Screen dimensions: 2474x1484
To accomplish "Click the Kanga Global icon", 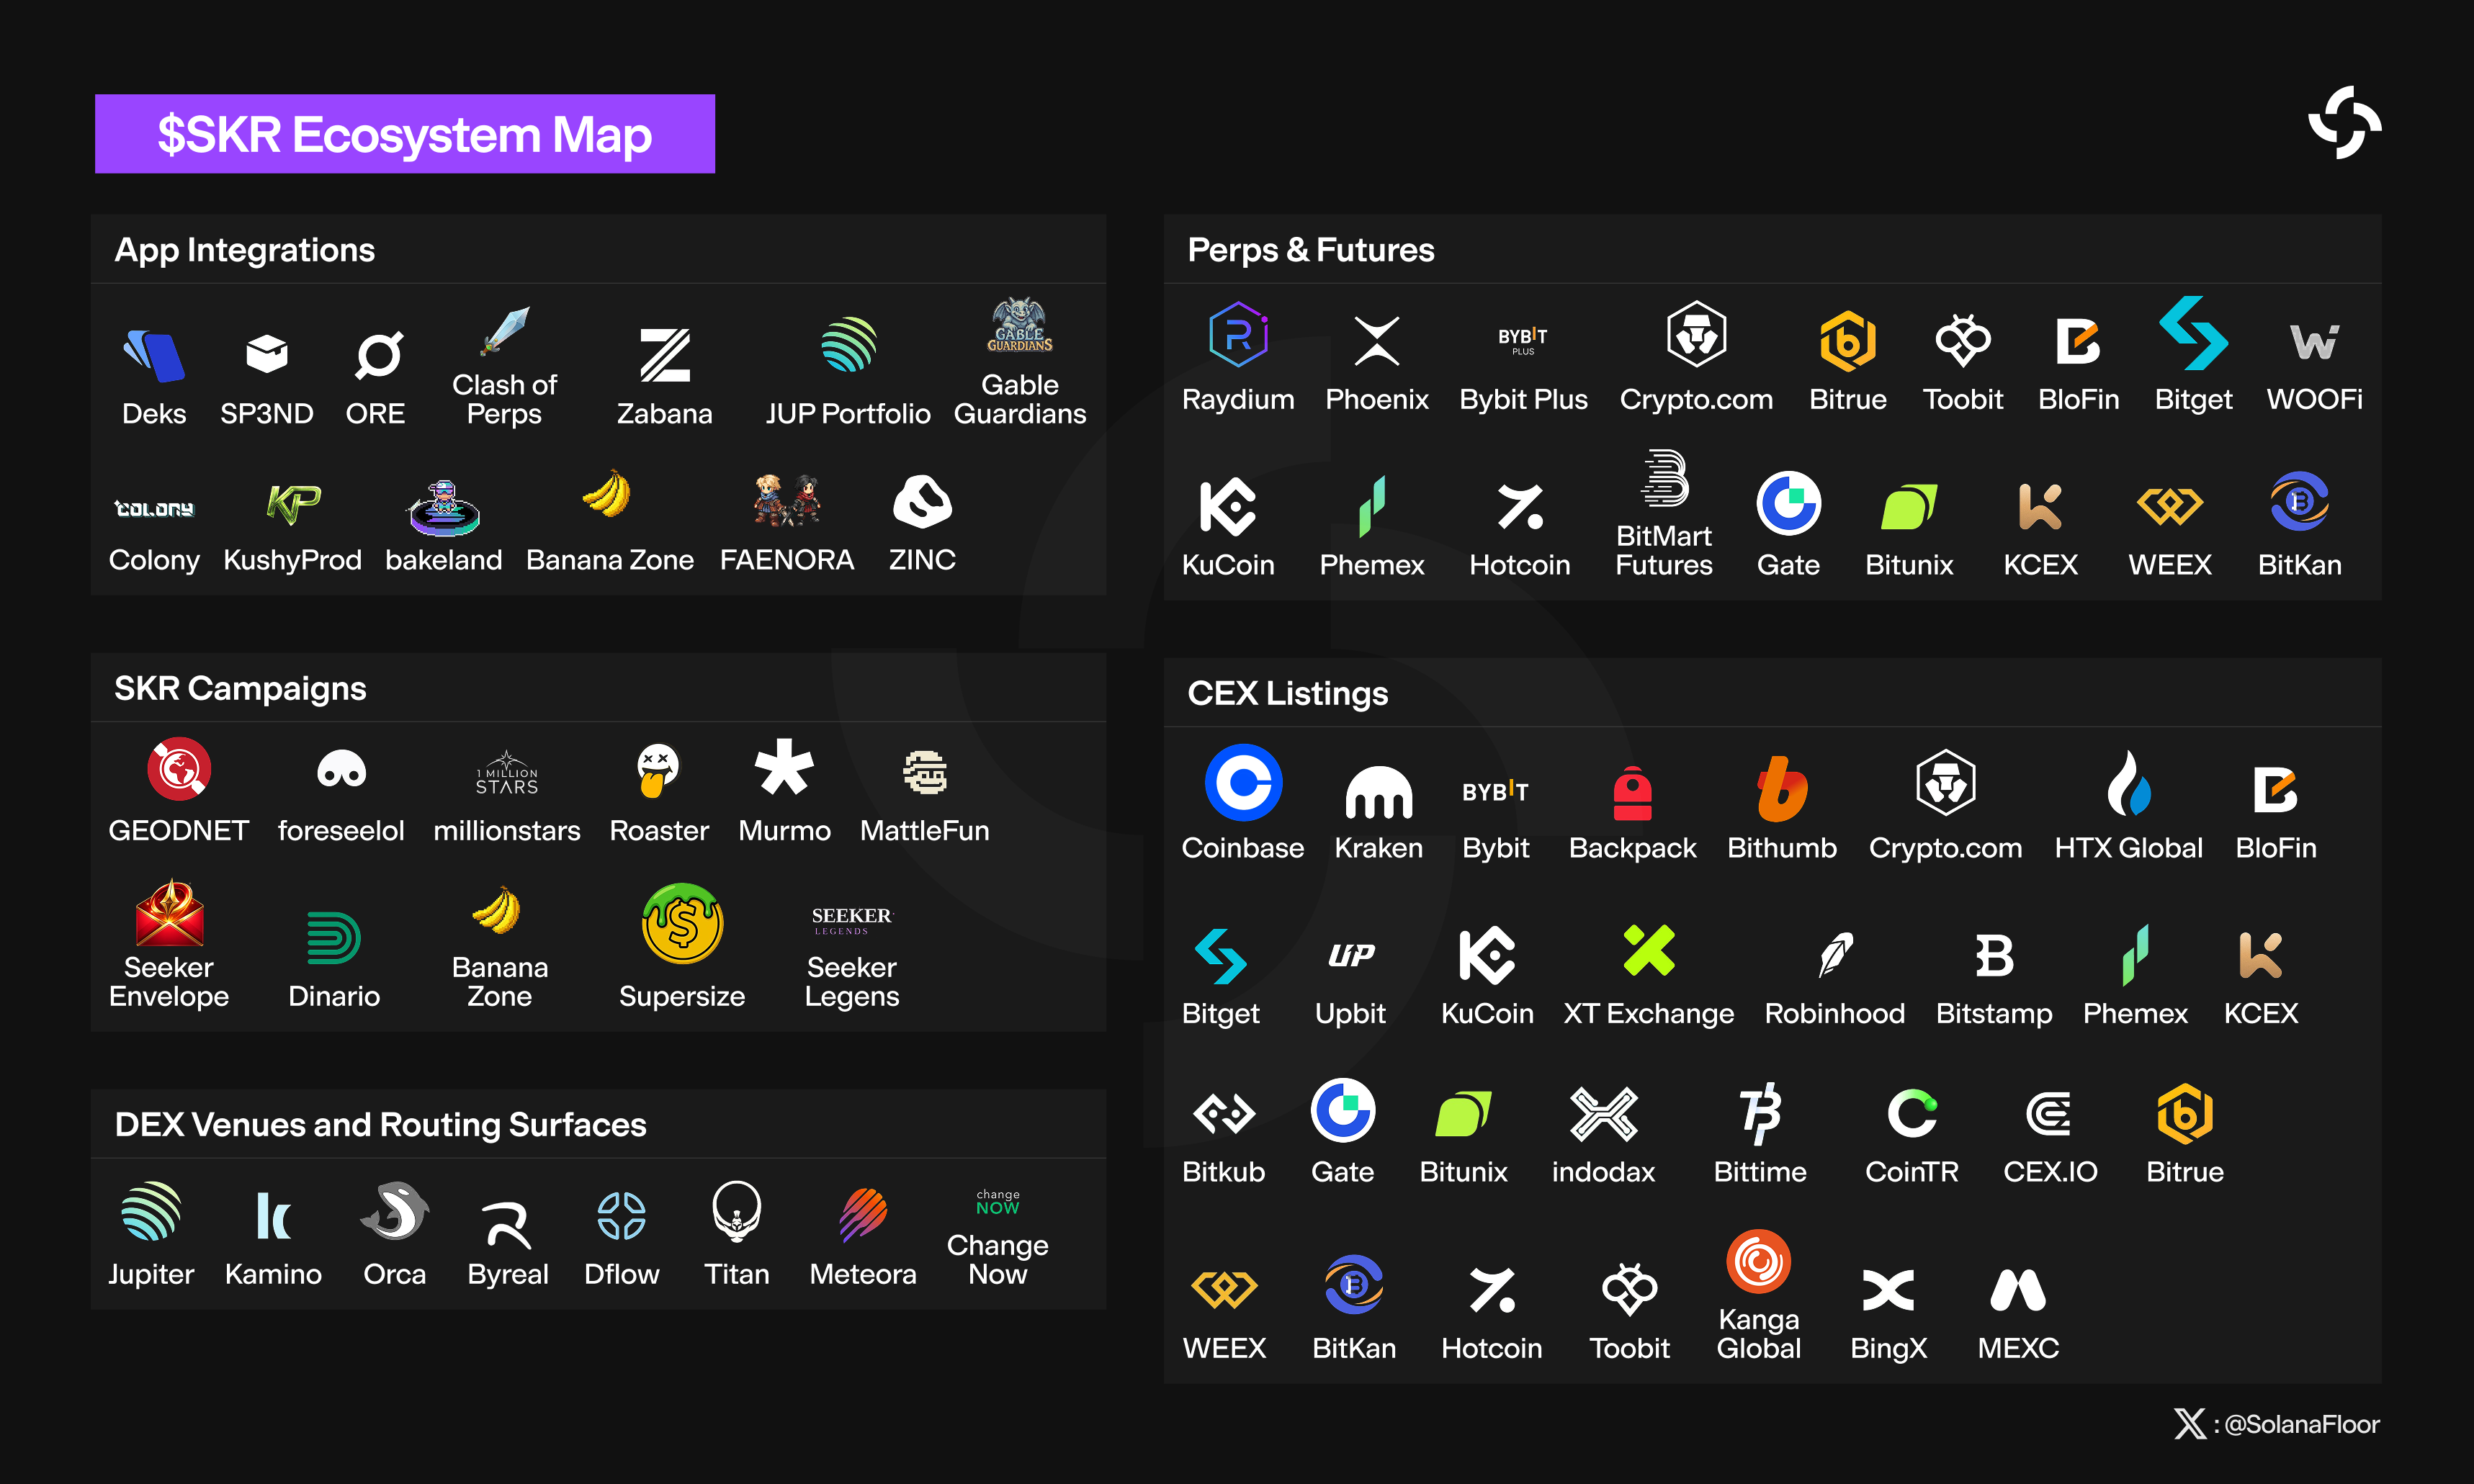I will pos(1758,1262).
